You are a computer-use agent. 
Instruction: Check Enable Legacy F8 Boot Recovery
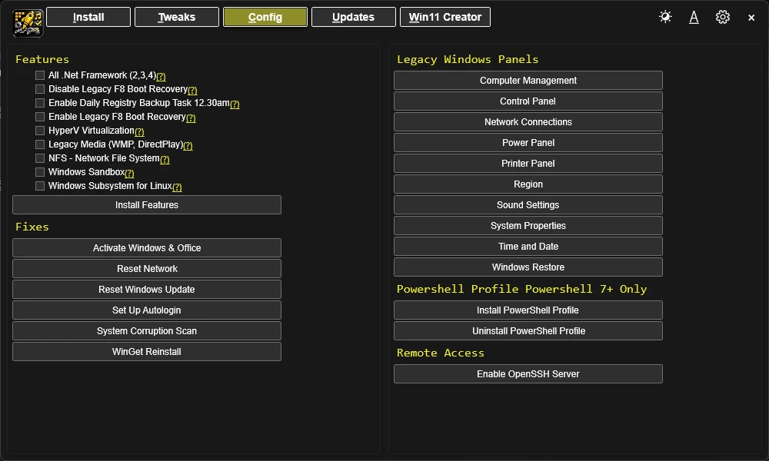coord(40,117)
